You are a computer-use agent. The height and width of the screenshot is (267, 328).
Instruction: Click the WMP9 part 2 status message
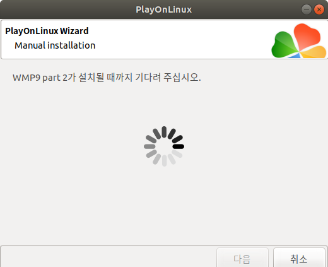107,78
